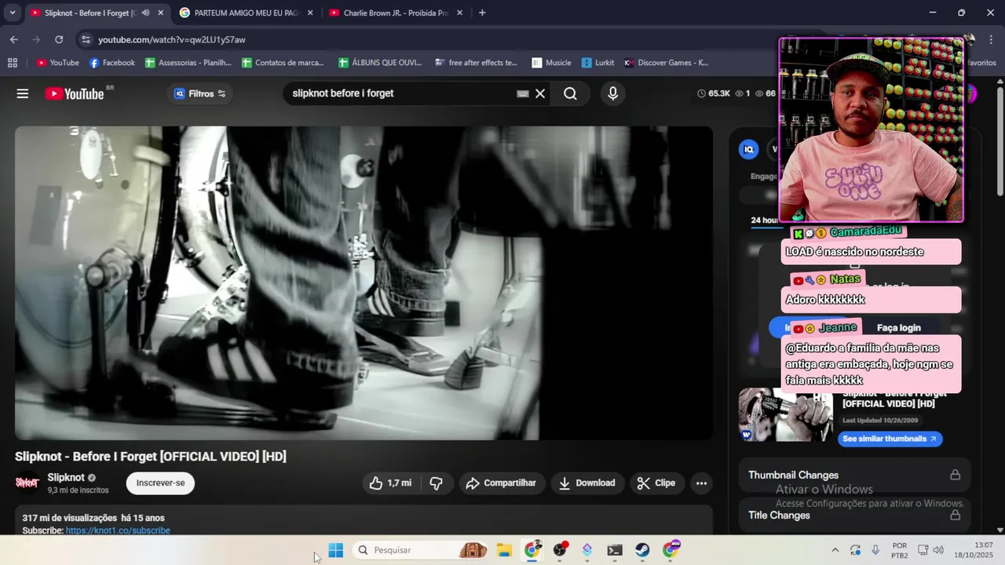Open the Musicle bookmark

click(x=552, y=63)
